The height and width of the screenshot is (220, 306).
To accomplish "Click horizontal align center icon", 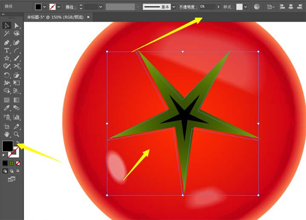I will (291, 7).
